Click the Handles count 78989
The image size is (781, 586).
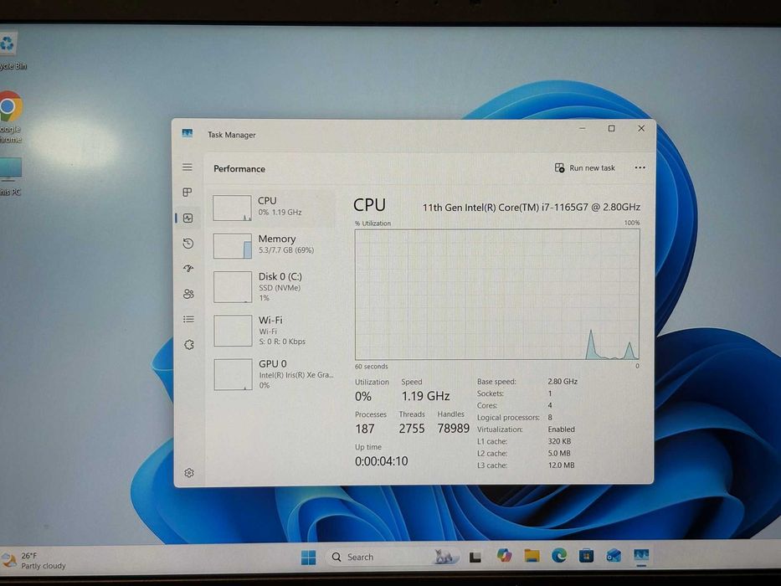453,429
